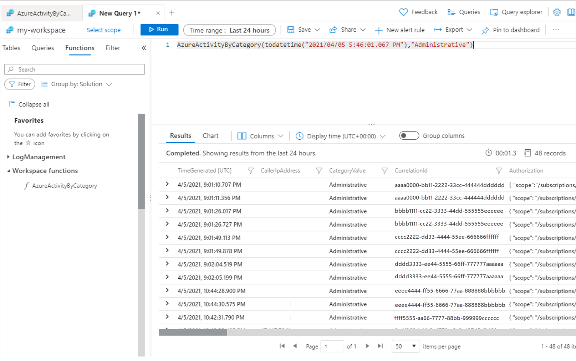
Task: Click the Select scope link
Action: click(103, 30)
